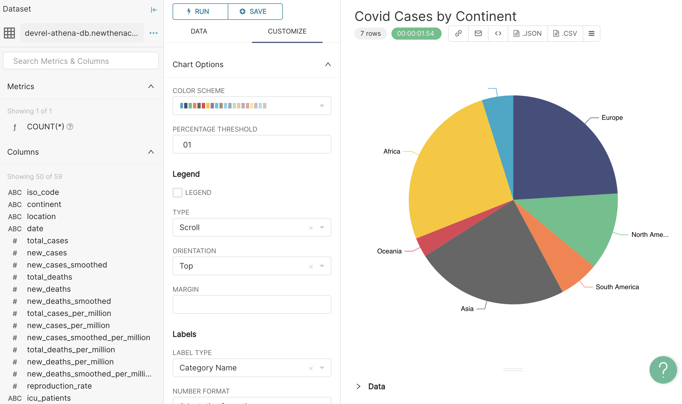Clear the Category Name label type

(311, 368)
